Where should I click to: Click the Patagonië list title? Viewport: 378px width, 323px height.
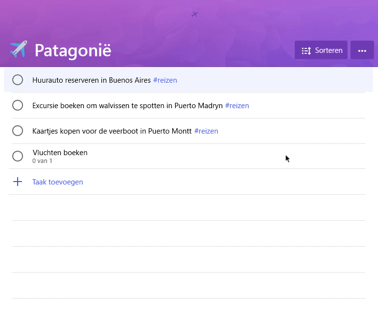point(73,50)
